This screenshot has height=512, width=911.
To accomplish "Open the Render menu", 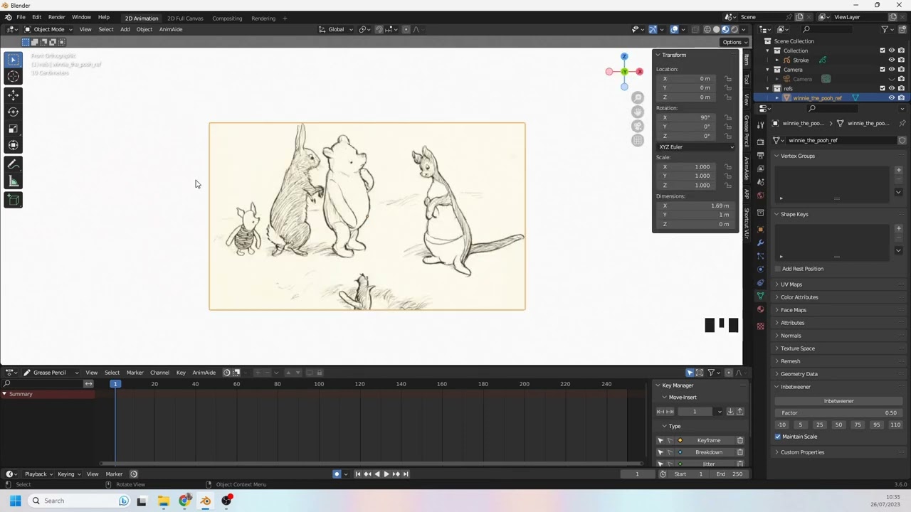I will (x=56, y=17).
